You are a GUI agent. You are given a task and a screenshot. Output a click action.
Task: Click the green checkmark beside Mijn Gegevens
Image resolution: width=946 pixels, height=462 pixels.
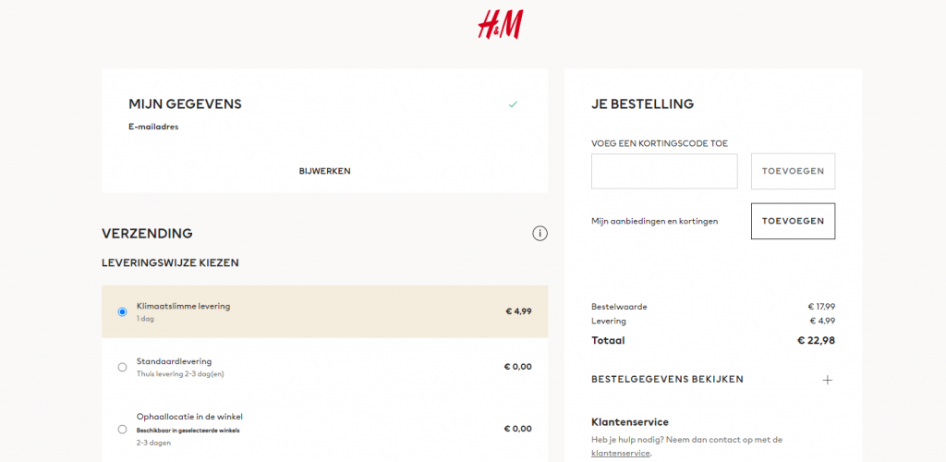513,104
